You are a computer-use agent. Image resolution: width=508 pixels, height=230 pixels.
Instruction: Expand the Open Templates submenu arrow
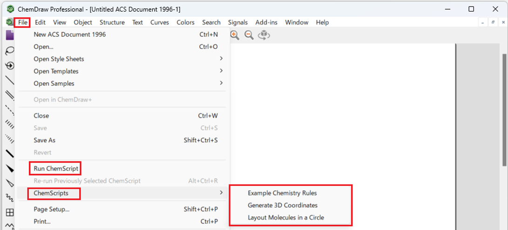pyautogui.click(x=221, y=71)
